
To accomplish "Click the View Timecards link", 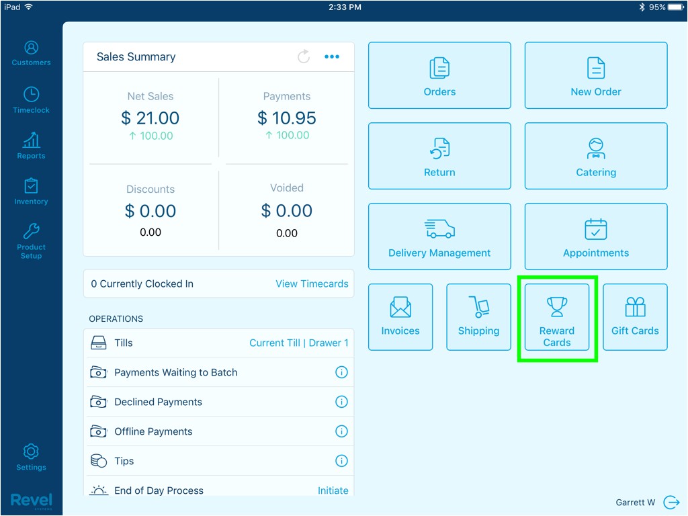I will pyautogui.click(x=312, y=284).
